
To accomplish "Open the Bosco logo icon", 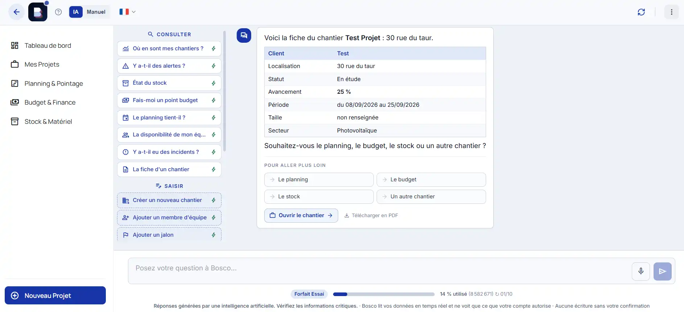I will pyautogui.click(x=38, y=12).
